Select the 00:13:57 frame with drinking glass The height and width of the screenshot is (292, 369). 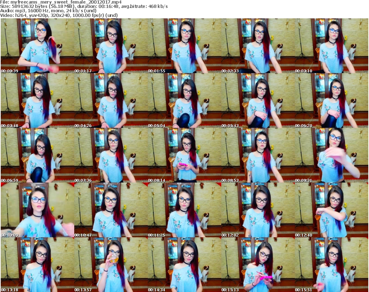pos(111,265)
